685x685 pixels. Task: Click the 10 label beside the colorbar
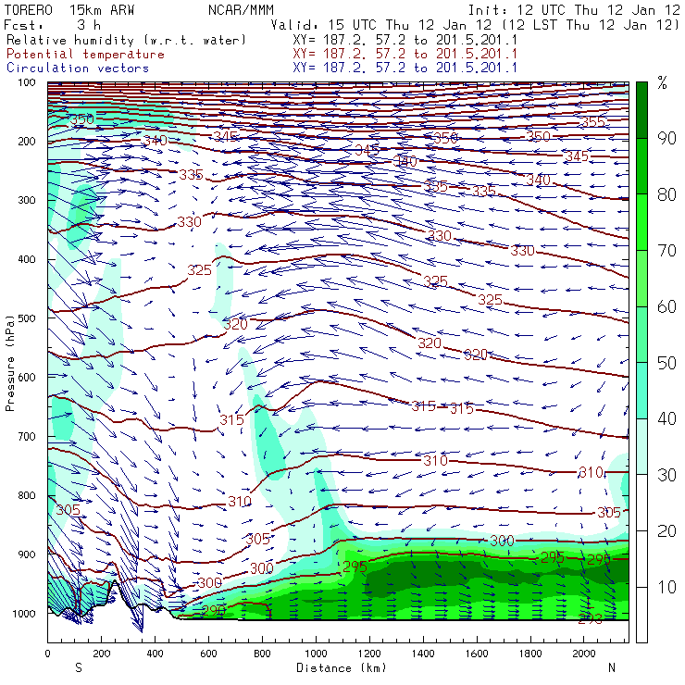pyautogui.click(x=667, y=587)
